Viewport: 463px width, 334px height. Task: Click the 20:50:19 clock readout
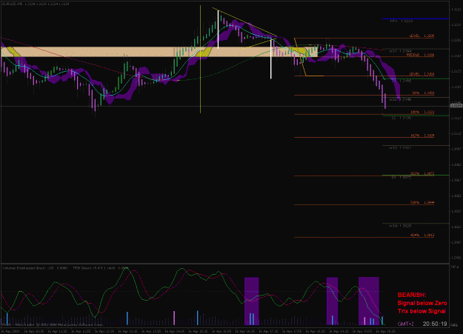[x=435, y=324]
